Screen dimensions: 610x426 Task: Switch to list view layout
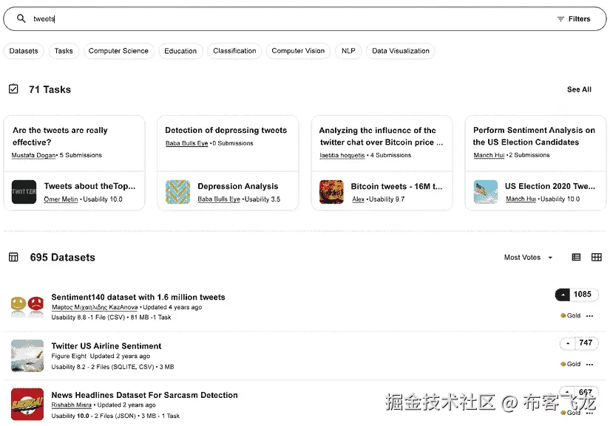tap(576, 257)
